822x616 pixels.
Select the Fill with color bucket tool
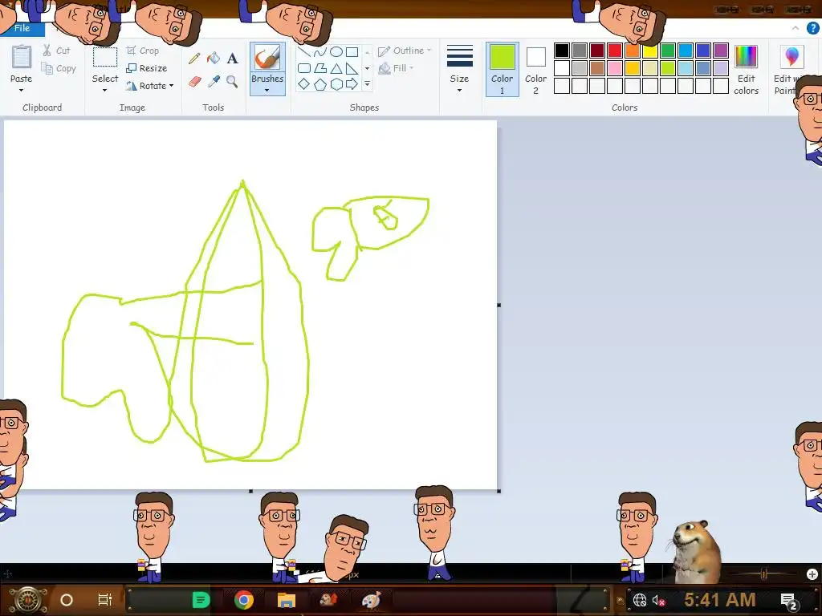click(214, 58)
